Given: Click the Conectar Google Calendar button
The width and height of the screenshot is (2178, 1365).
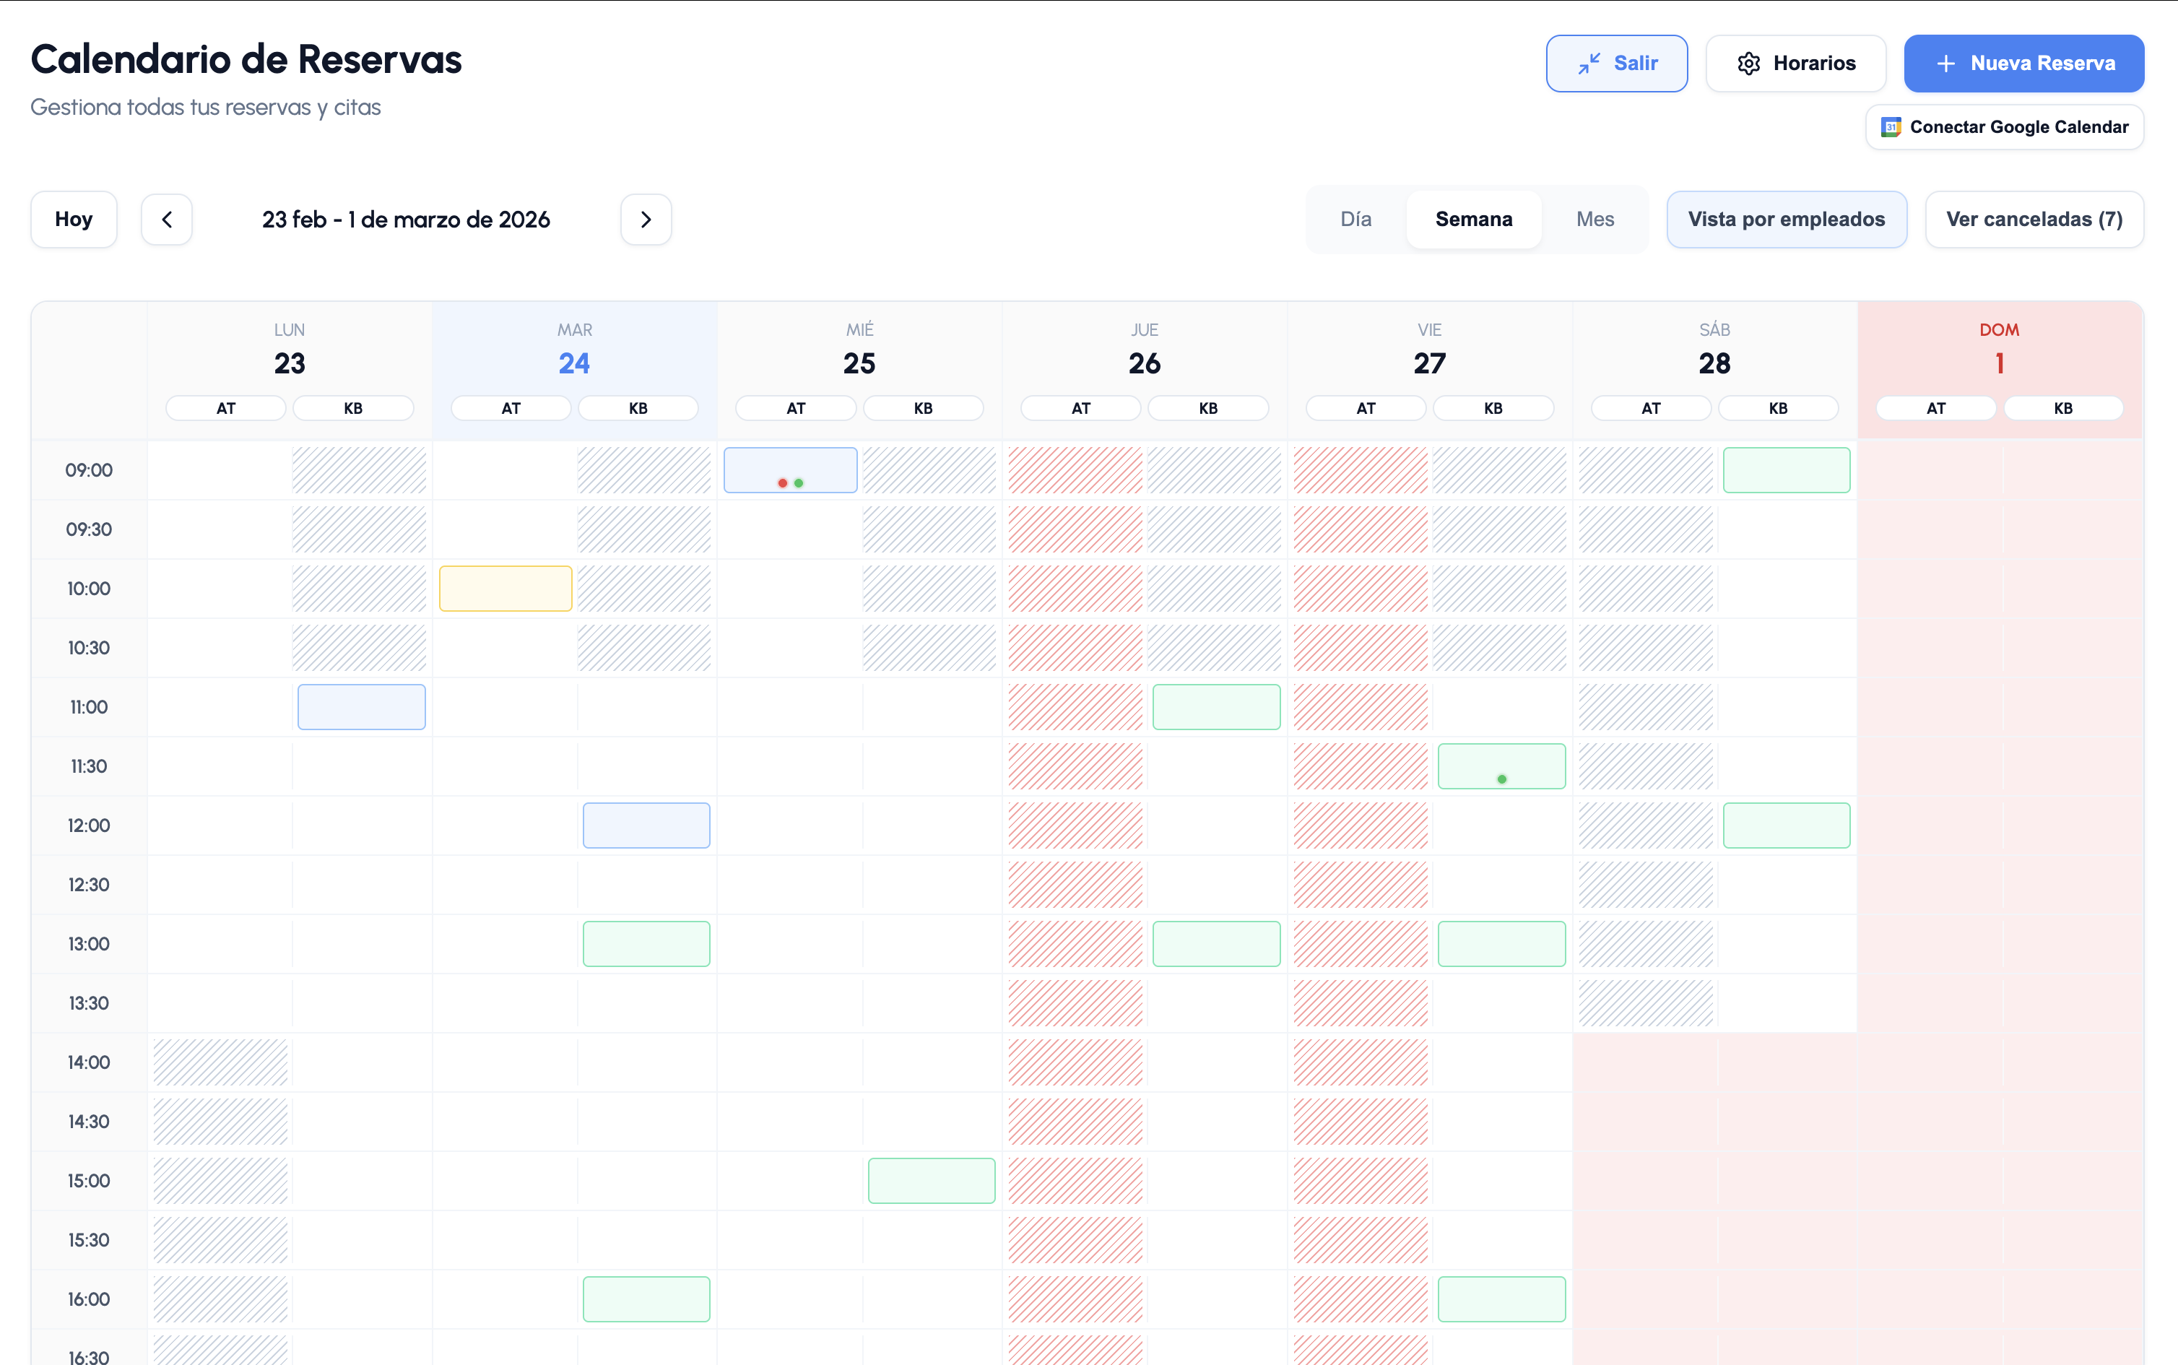Looking at the screenshot, I should point(2004,127).
